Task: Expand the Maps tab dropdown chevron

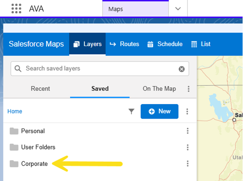Action: point(178,9)
